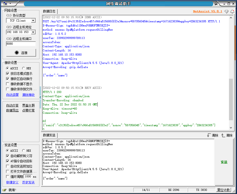Image resolution: width=237 pixels, height=194 pixels.
Task: Open the remote host address dropdown
Action: click(x=33, y=32)
